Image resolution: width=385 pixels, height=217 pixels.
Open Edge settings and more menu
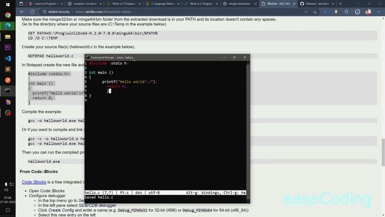(x=378, y=11)
